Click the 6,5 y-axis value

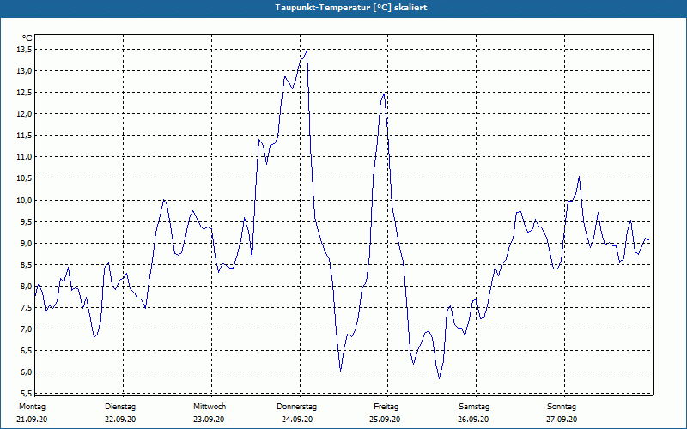pos(27,350)
